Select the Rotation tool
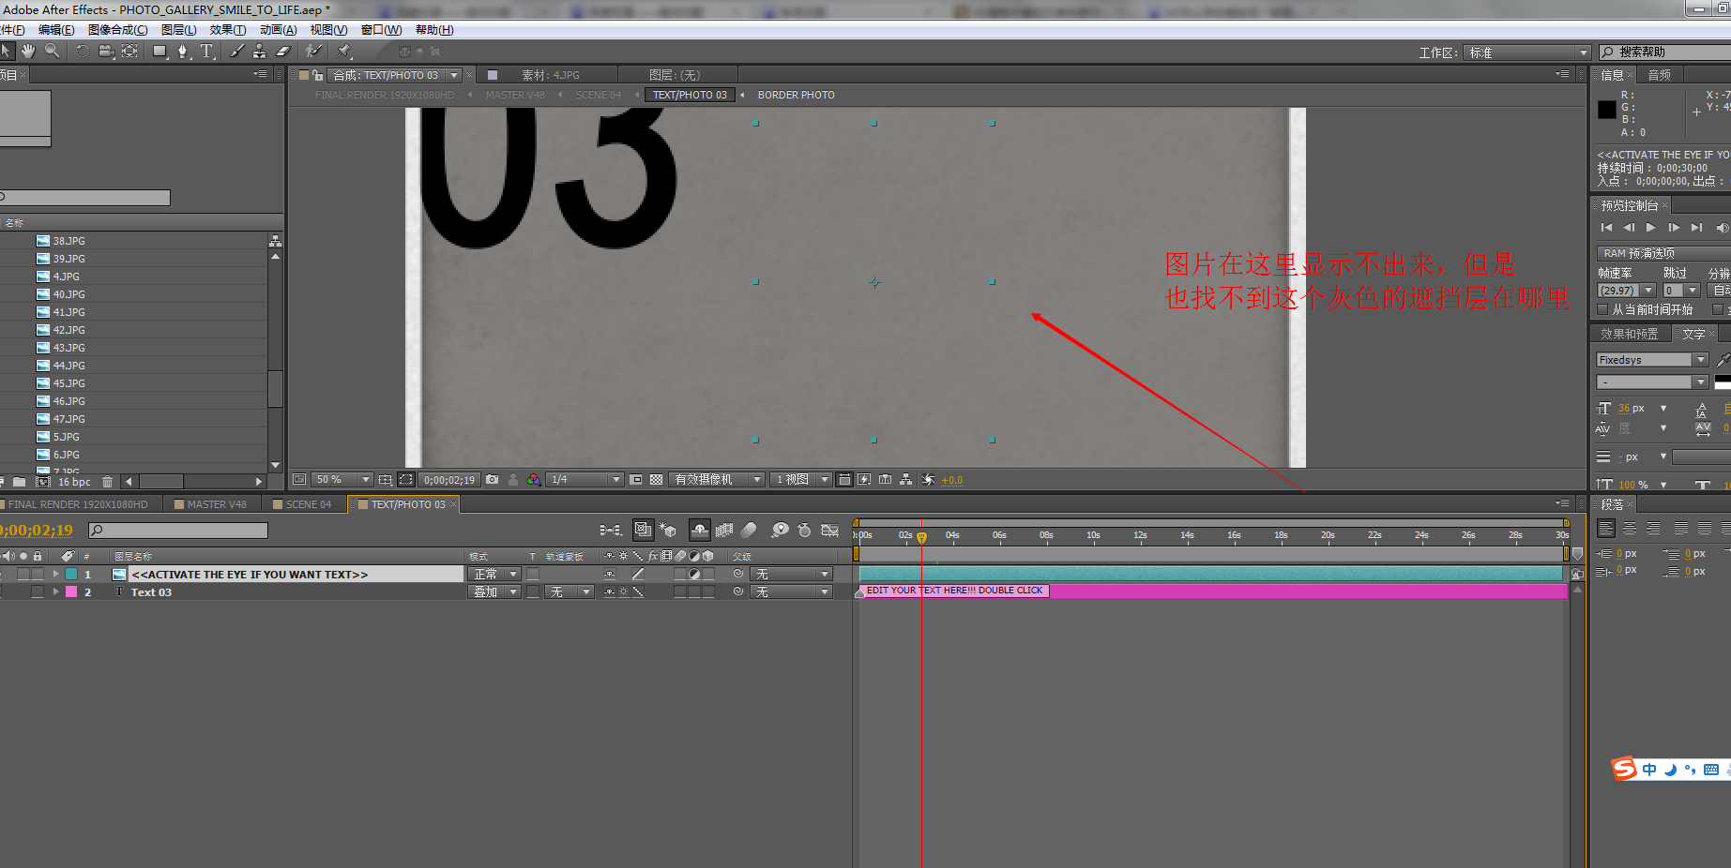This screenshot has width=1731, height=868. click(x=83, y=51)
